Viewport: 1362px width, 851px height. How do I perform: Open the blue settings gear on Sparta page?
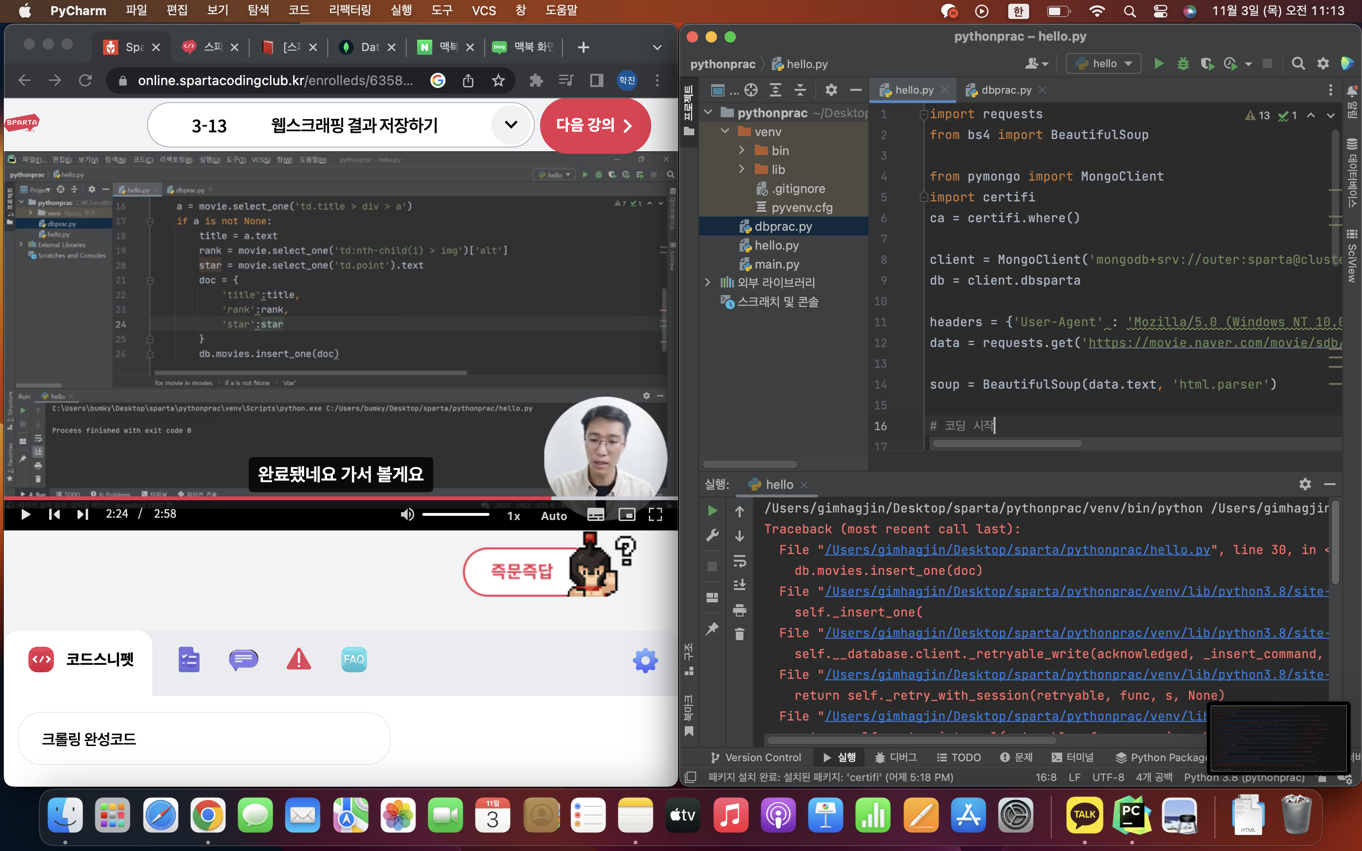[x=645, y=660]
